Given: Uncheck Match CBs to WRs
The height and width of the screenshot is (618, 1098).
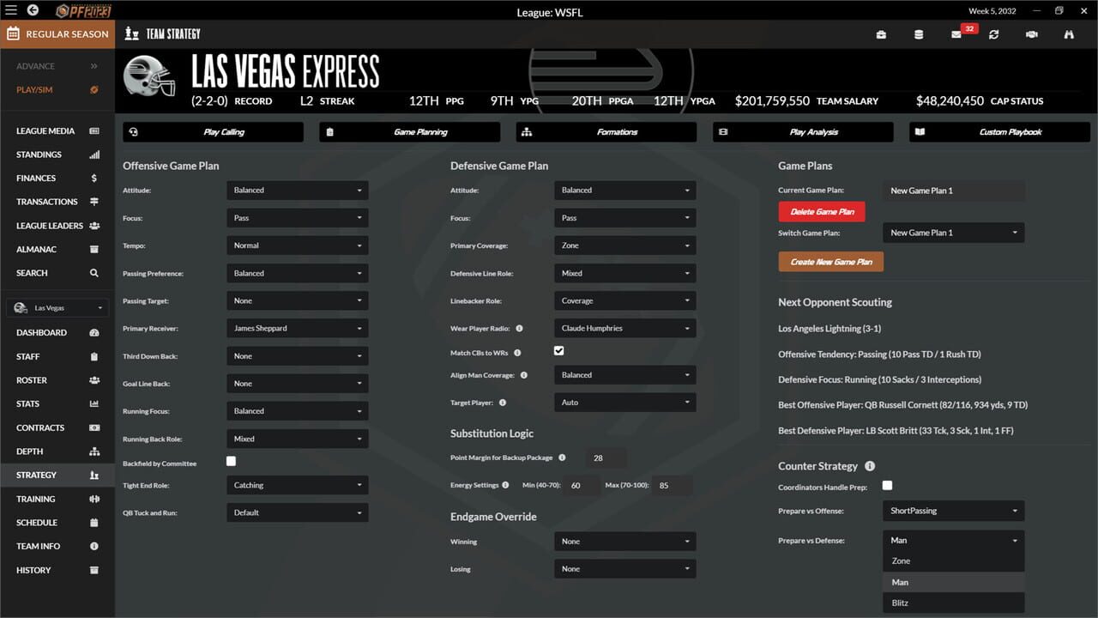Looking at the screenshot, I should (x=558, y=350).
